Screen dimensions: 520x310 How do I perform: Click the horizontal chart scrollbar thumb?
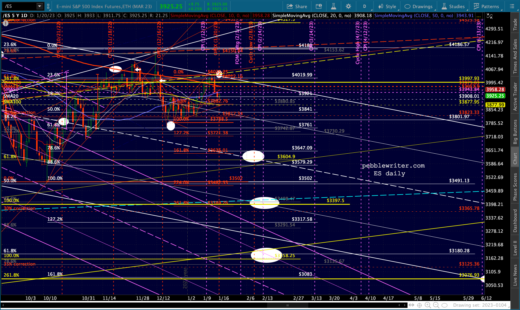pos(287,305)
